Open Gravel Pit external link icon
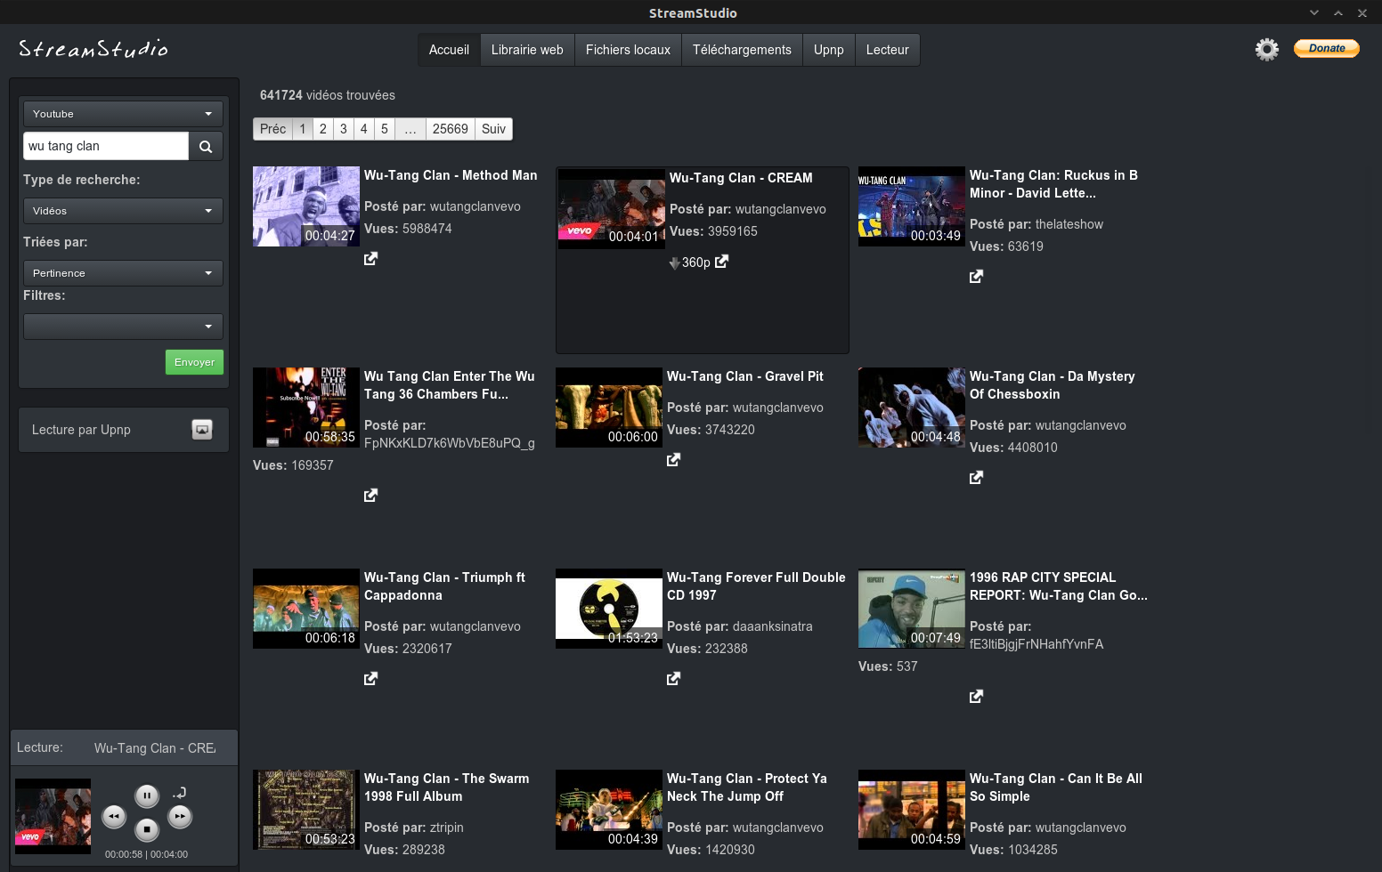The image size is (1382, 872). (674, 460)
